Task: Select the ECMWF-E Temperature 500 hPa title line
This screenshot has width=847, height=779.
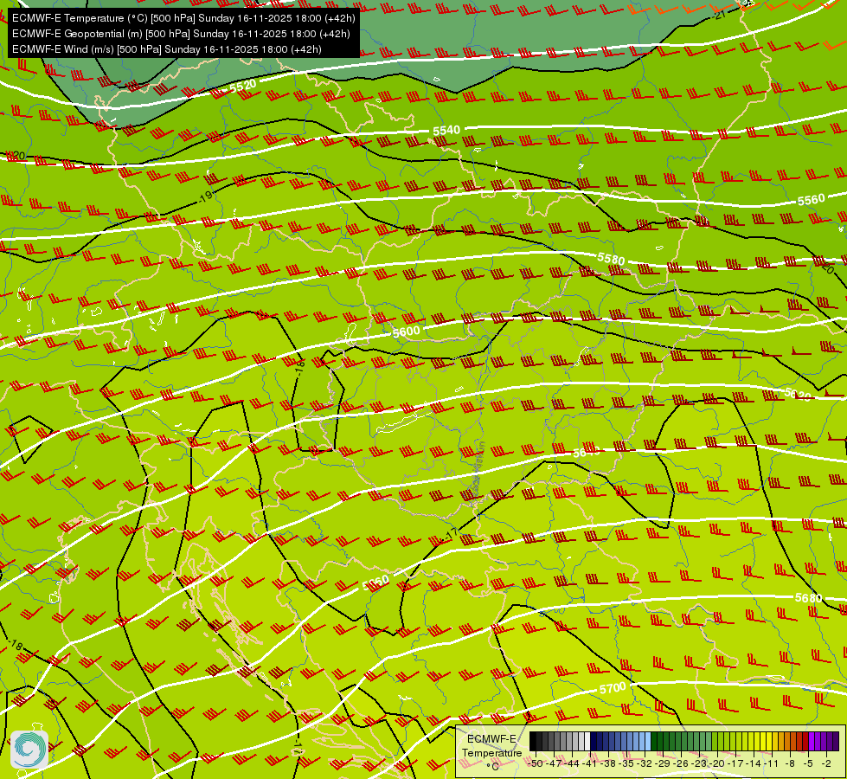Action: pyautogui.click(x=183, y=18)
